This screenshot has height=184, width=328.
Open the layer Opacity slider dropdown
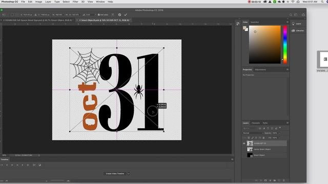tap(279, 133)
